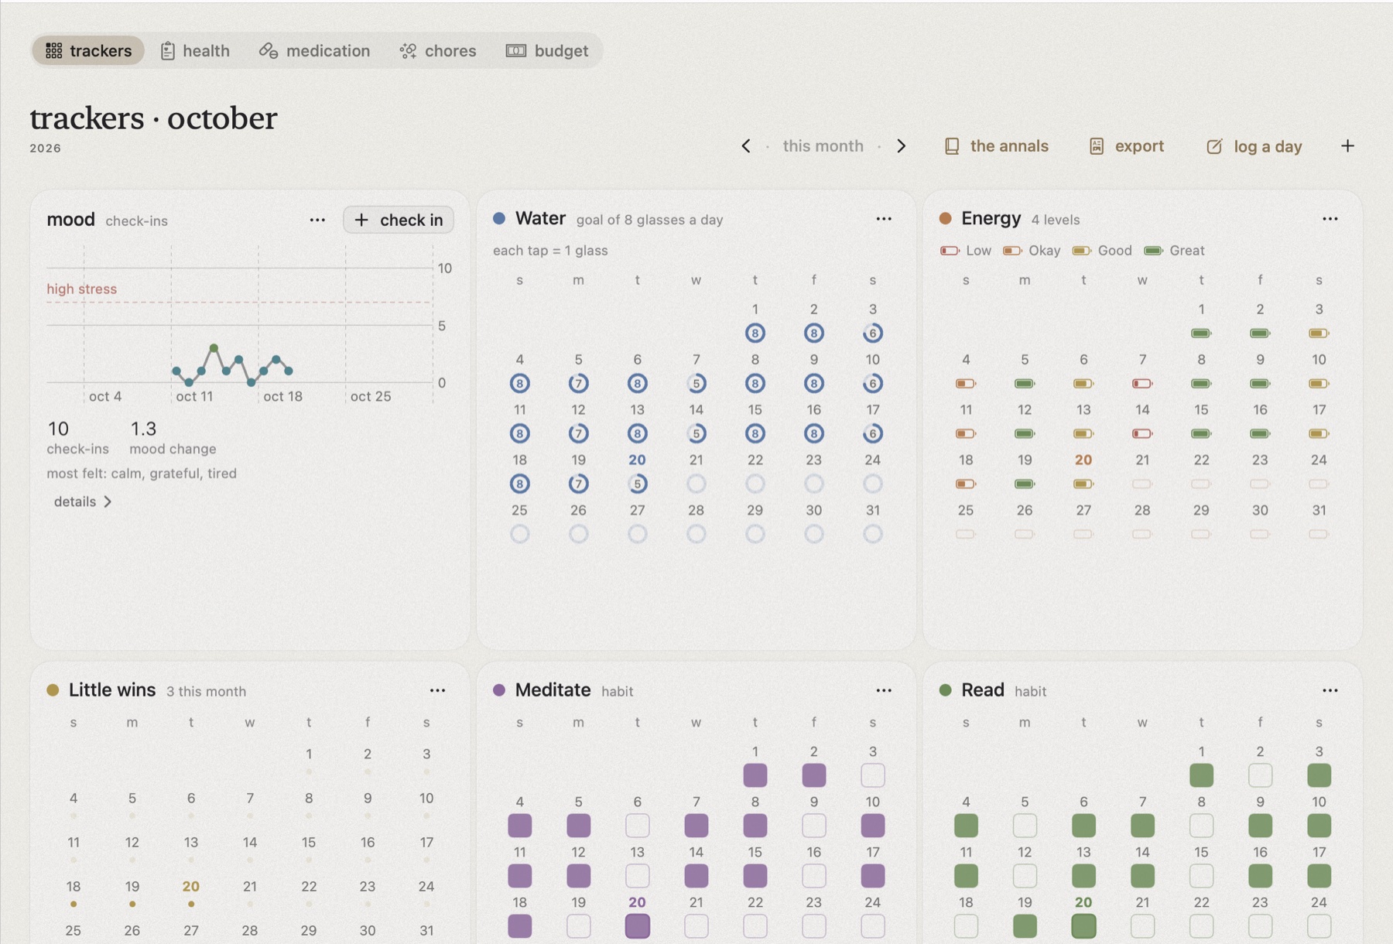The image size is (1393, 944).
Task: Click the Meditate tracker title
Action: pos(553,689)
